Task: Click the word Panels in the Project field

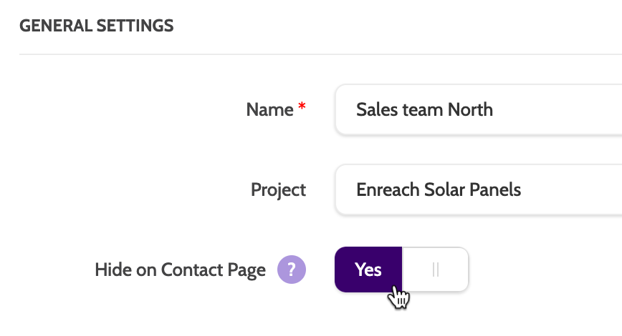Action: click(x=496, y=189)
